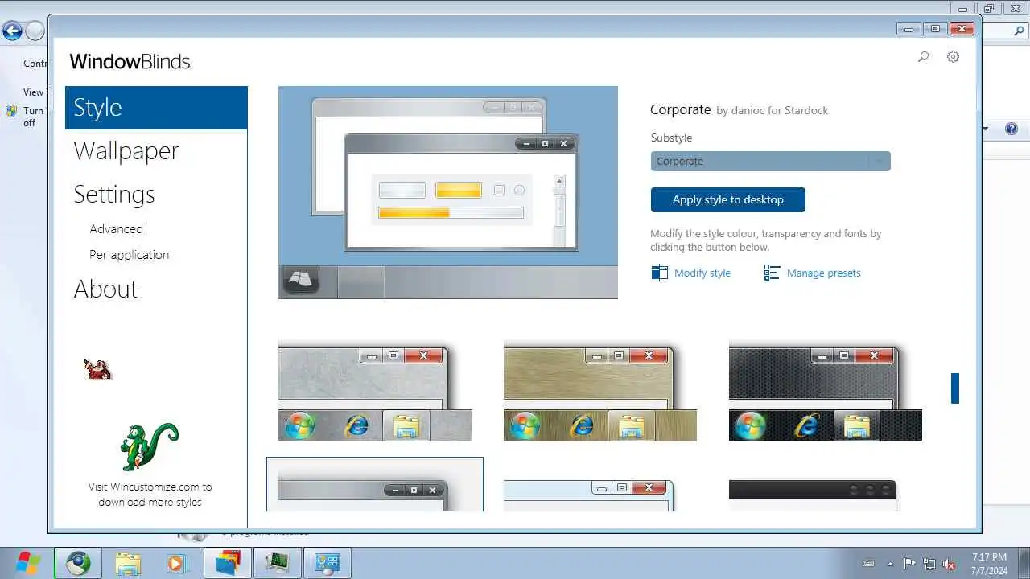
Task: Open the gear settings icon in WindowBlinds
Action: click(953, 57)
